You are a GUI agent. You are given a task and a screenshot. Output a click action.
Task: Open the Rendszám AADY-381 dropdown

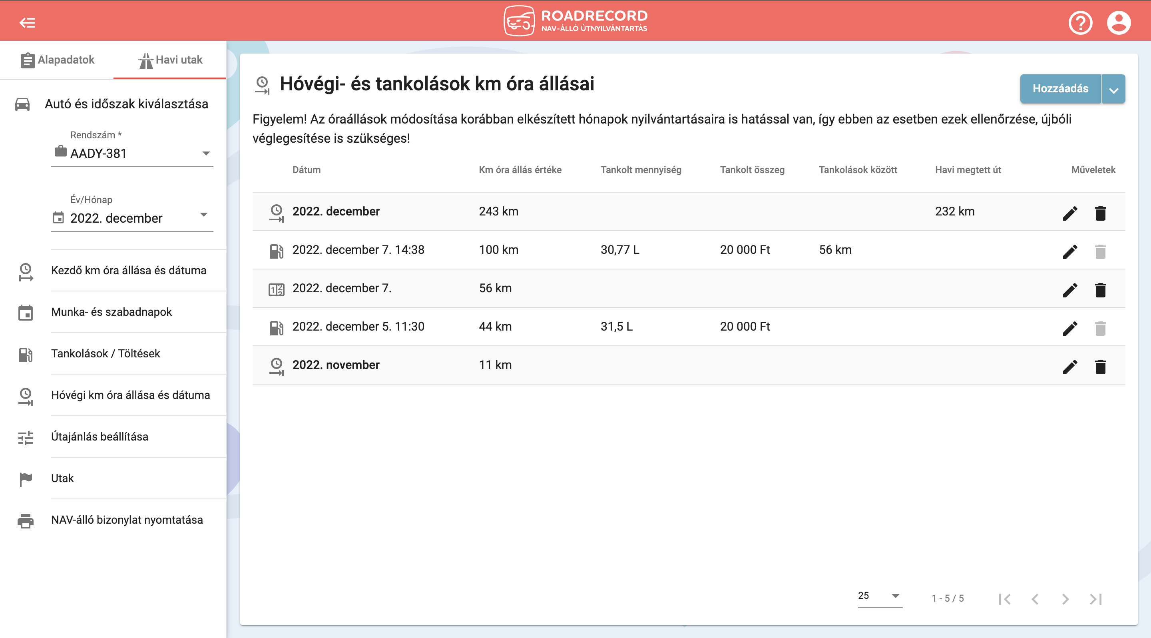pos(132,153)
